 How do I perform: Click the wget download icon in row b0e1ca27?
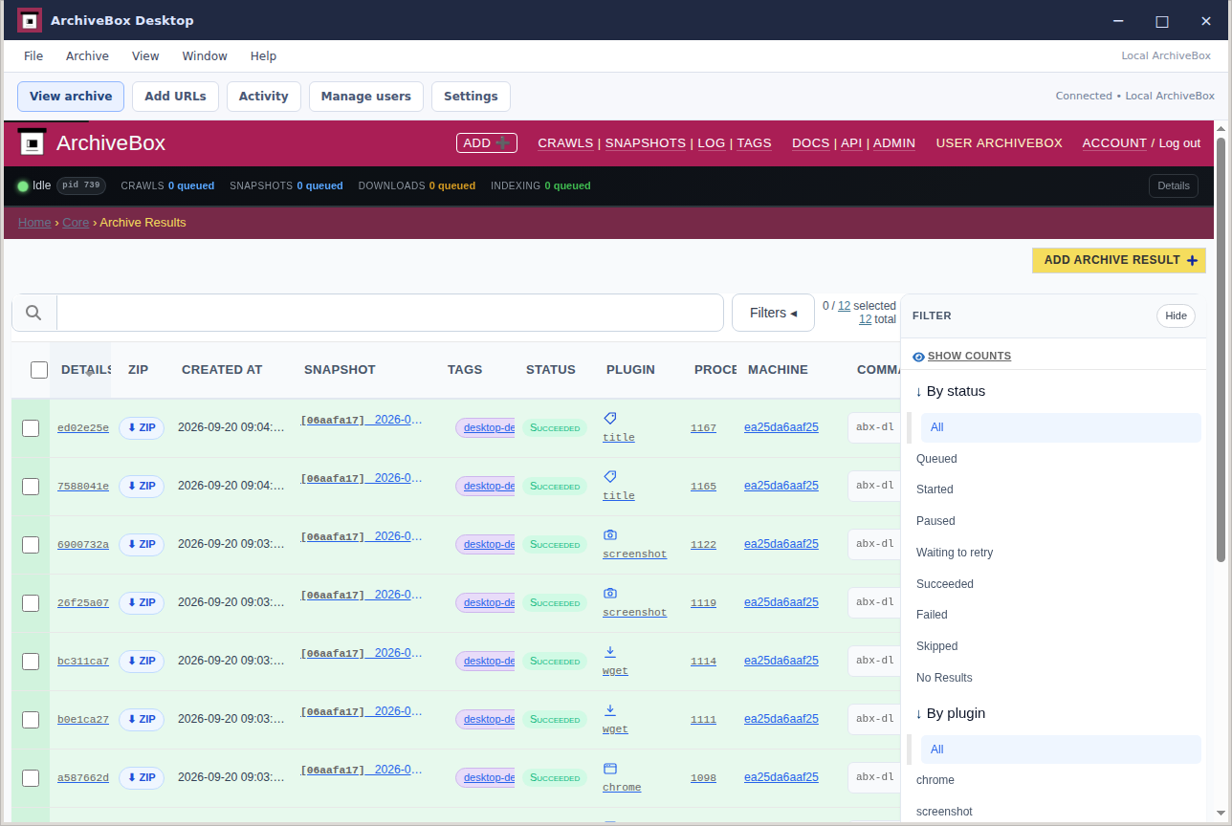pos(610,709)
